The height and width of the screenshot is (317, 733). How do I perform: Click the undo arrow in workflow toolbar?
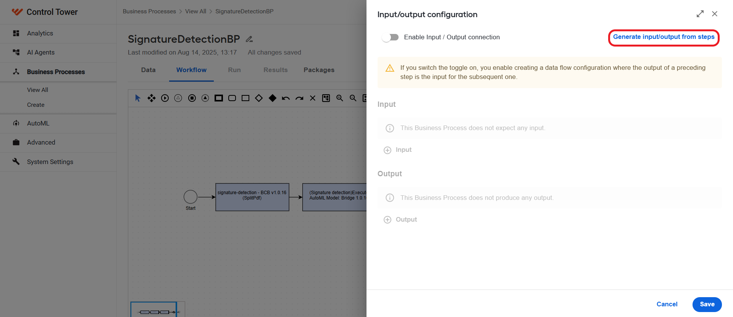(x=286, y=98)
